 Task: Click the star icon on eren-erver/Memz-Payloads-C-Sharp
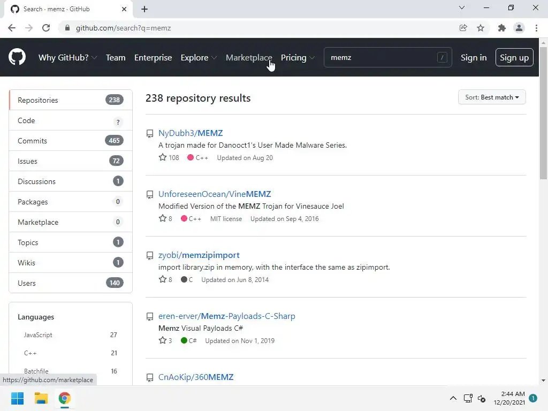pos(163,340)
